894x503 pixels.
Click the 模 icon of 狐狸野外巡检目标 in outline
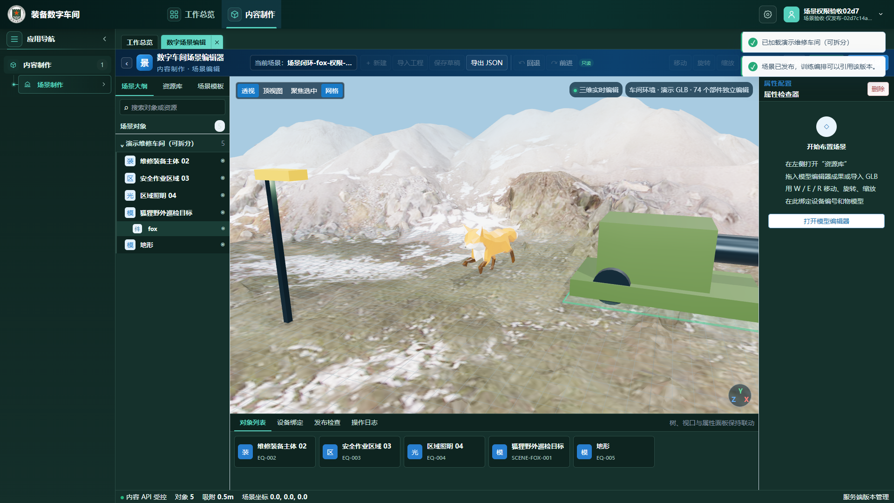130,213
